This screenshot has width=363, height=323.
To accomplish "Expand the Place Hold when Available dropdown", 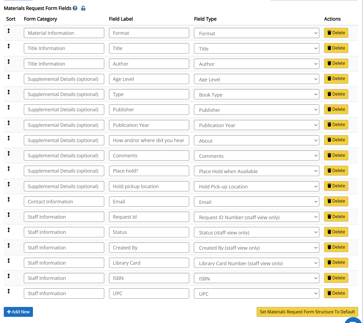I will (x=256, y=171).
